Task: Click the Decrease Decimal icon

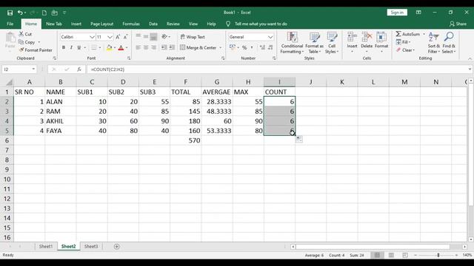Action: 270,47
